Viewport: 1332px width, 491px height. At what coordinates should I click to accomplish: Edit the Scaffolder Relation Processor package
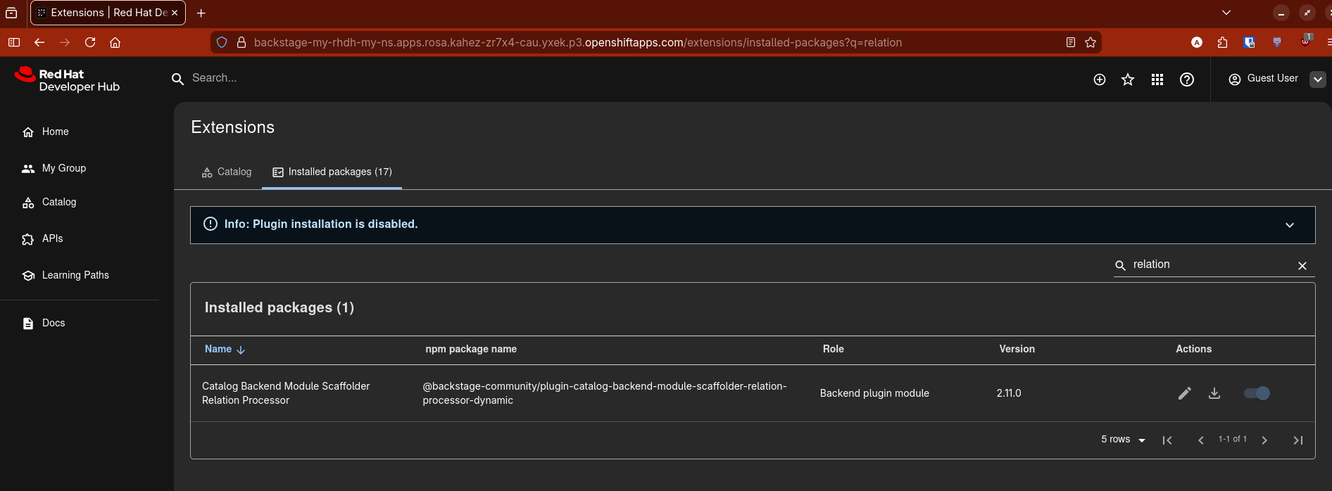(x=1185, y=393)
